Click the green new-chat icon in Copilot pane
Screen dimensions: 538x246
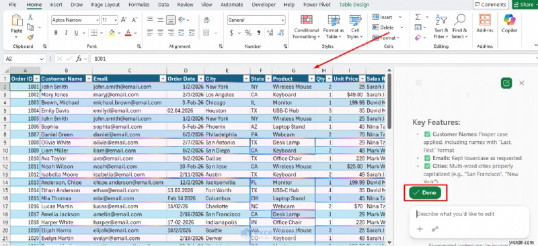coord(506,83)
